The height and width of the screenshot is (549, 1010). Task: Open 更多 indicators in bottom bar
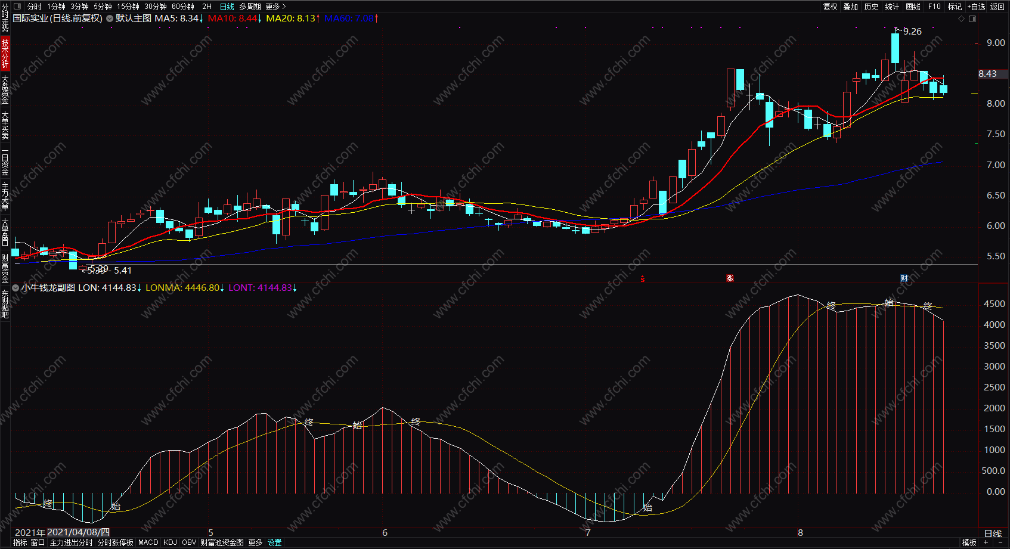pyautogui.click(x=255, y=543)
